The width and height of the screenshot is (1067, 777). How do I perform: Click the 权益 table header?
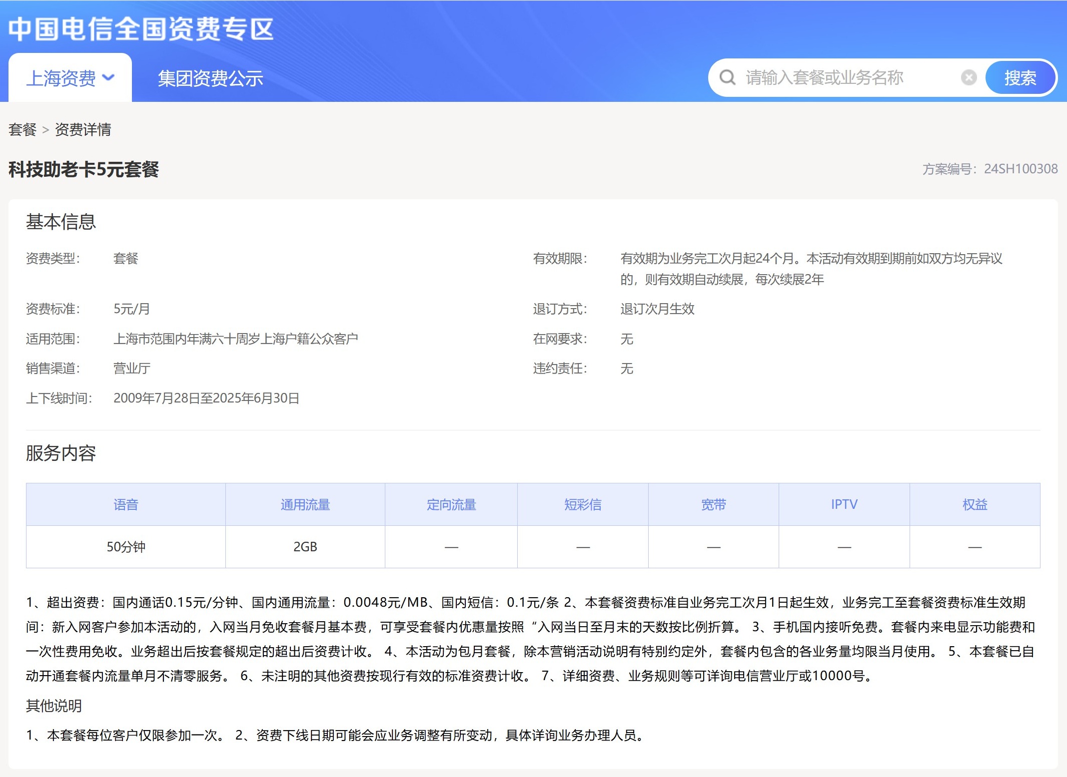(x=975, y=504)
